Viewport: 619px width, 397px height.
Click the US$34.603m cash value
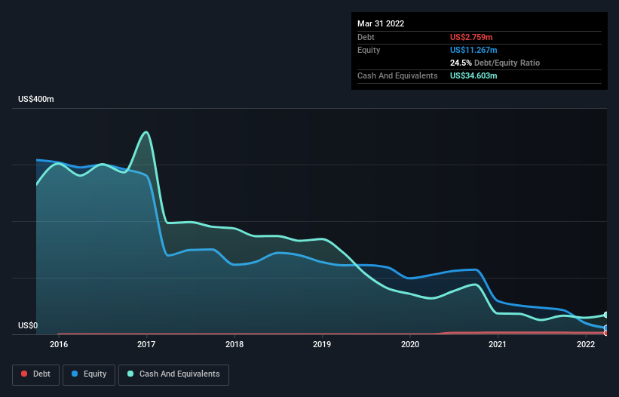473,75
